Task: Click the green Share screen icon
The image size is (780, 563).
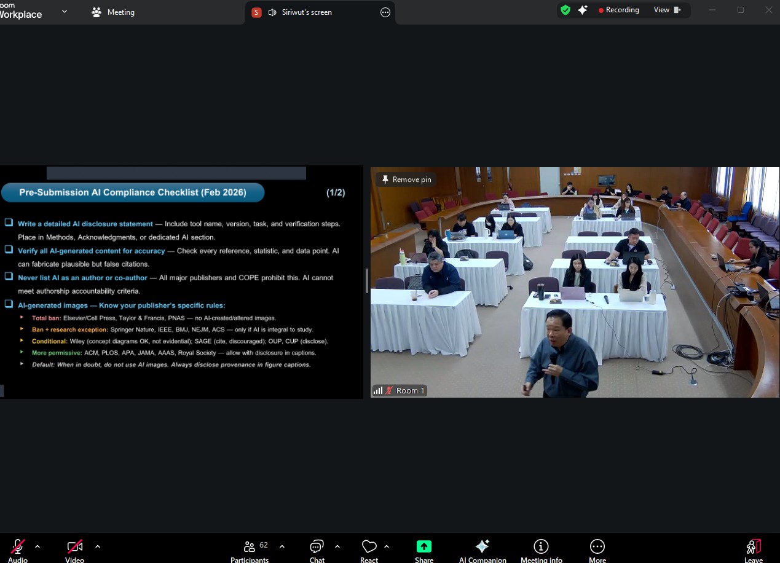Action: tap(424, 546)
